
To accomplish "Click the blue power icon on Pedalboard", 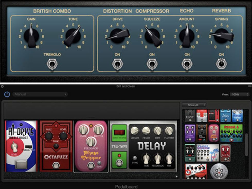I will click(7, 94).
